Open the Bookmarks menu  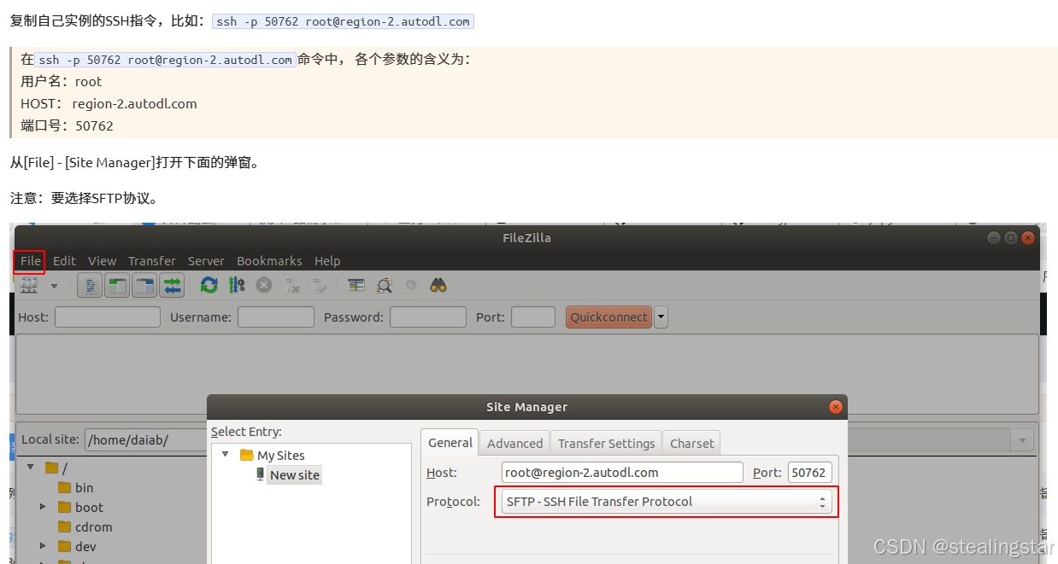click(x=269, y=261)
